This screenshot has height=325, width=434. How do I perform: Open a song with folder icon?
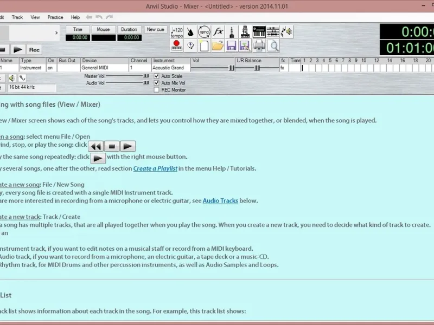(218, 46)
